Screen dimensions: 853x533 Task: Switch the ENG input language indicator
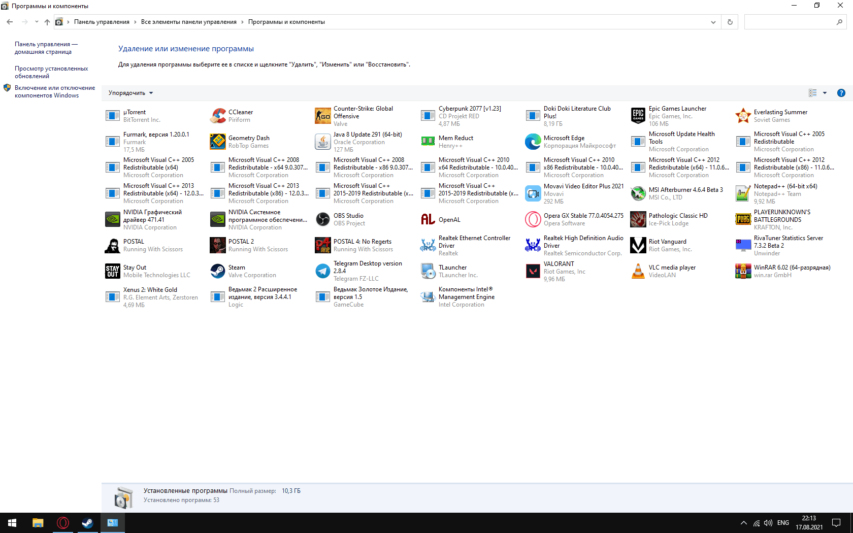click(783, 523)
